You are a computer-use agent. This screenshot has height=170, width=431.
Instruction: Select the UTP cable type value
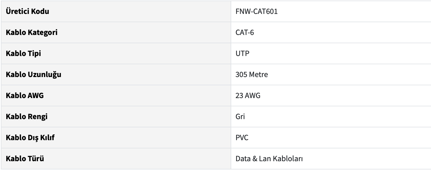[x=242, y=53]
